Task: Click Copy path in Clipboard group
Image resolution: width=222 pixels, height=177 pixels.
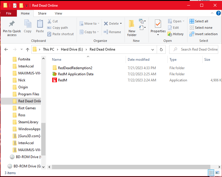Action: [x=58, y=28]
